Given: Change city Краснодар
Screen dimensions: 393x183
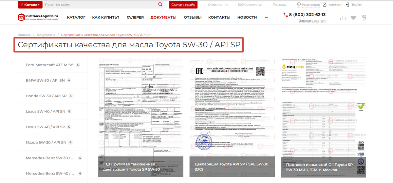Looking at the screenshot, I should (311, 5).
